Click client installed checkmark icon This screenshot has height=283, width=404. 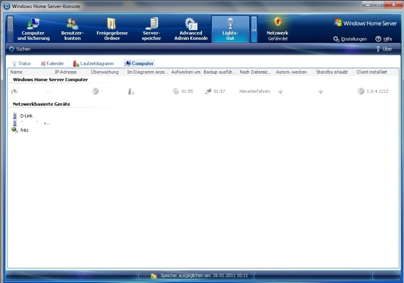[x=361, y=91]
